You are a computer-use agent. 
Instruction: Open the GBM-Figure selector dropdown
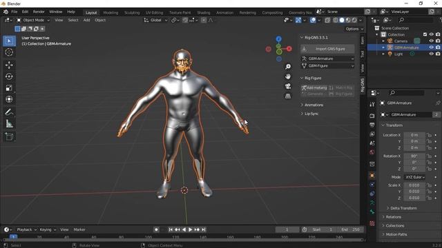(327, 66)
